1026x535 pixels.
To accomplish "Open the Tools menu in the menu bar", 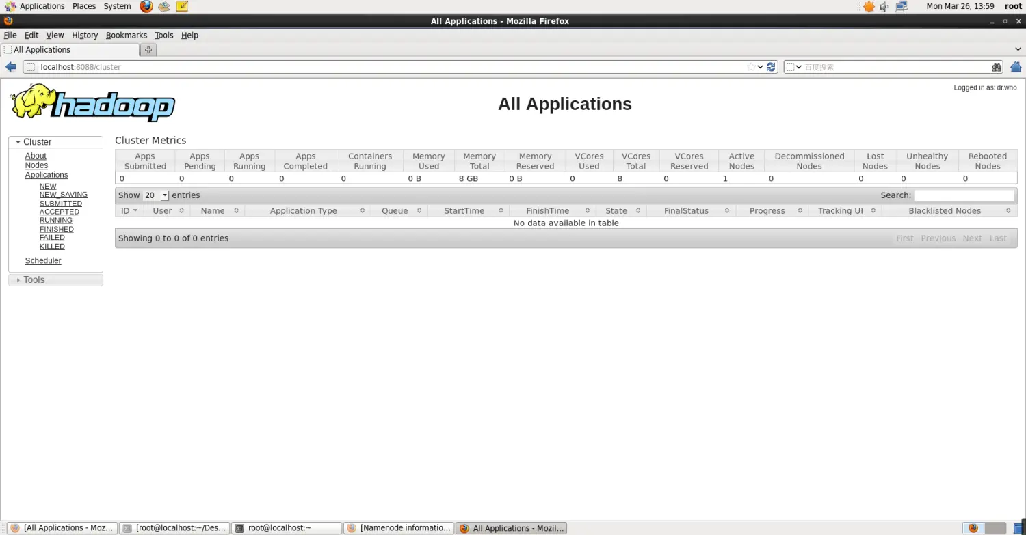I will pos(164,35).
